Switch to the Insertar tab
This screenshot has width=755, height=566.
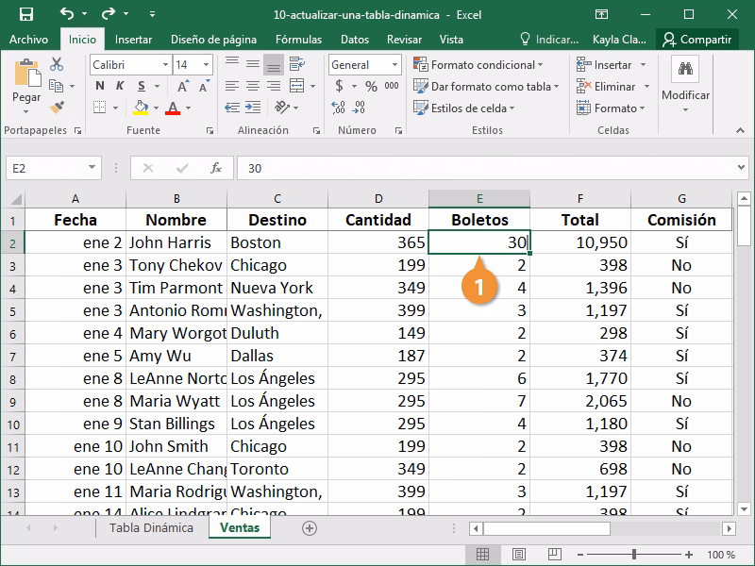click(133, 40)
